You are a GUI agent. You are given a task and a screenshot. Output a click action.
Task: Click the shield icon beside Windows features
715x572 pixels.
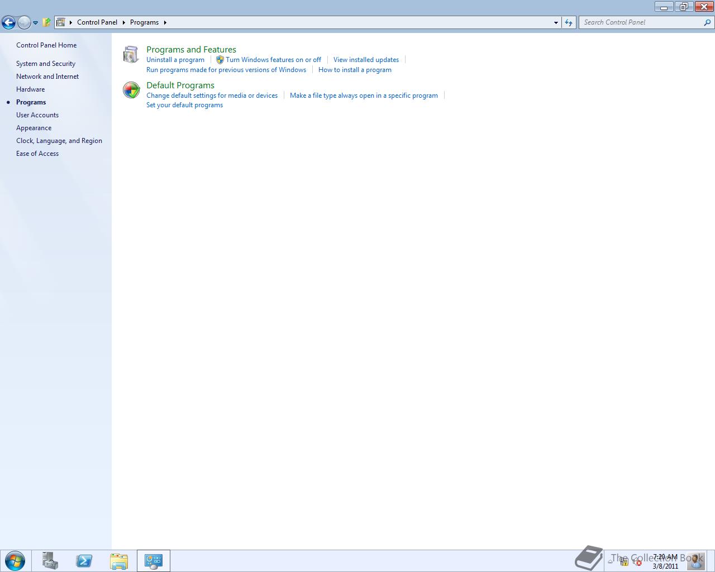pyautogui.click(x=220, y=60)
